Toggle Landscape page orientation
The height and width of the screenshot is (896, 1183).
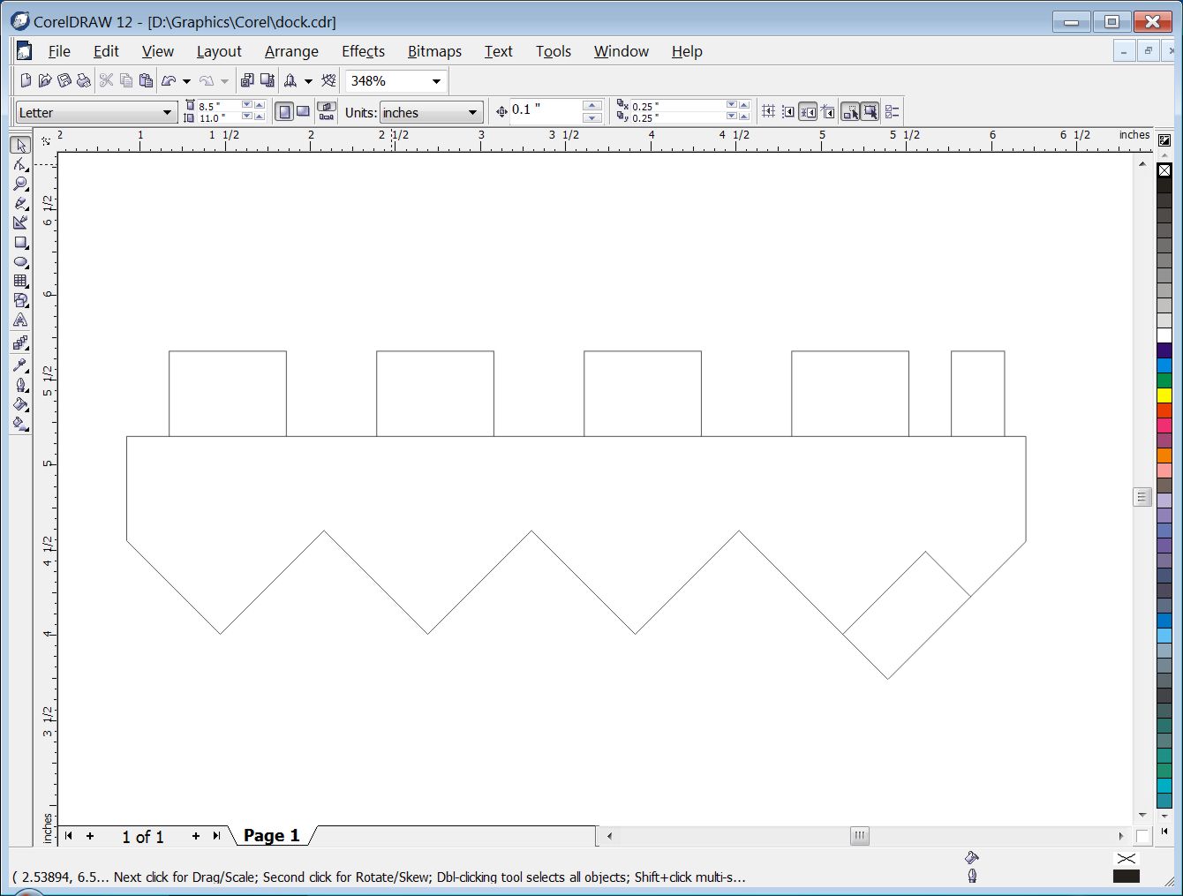pos(304,112)
